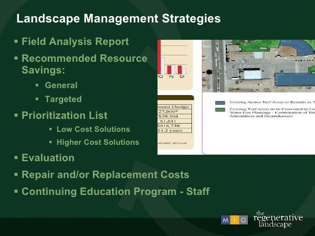
Task: Select the Targeted sub-bullet
Action: [x=63, y=99]
